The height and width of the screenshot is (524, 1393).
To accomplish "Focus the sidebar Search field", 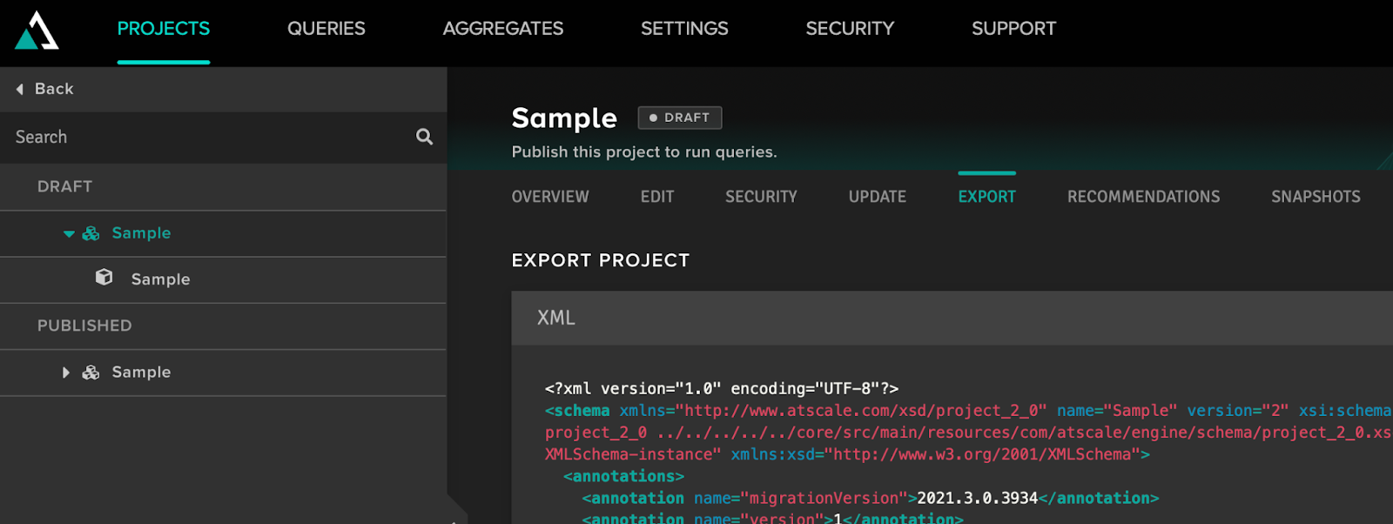I will (209, 137).
